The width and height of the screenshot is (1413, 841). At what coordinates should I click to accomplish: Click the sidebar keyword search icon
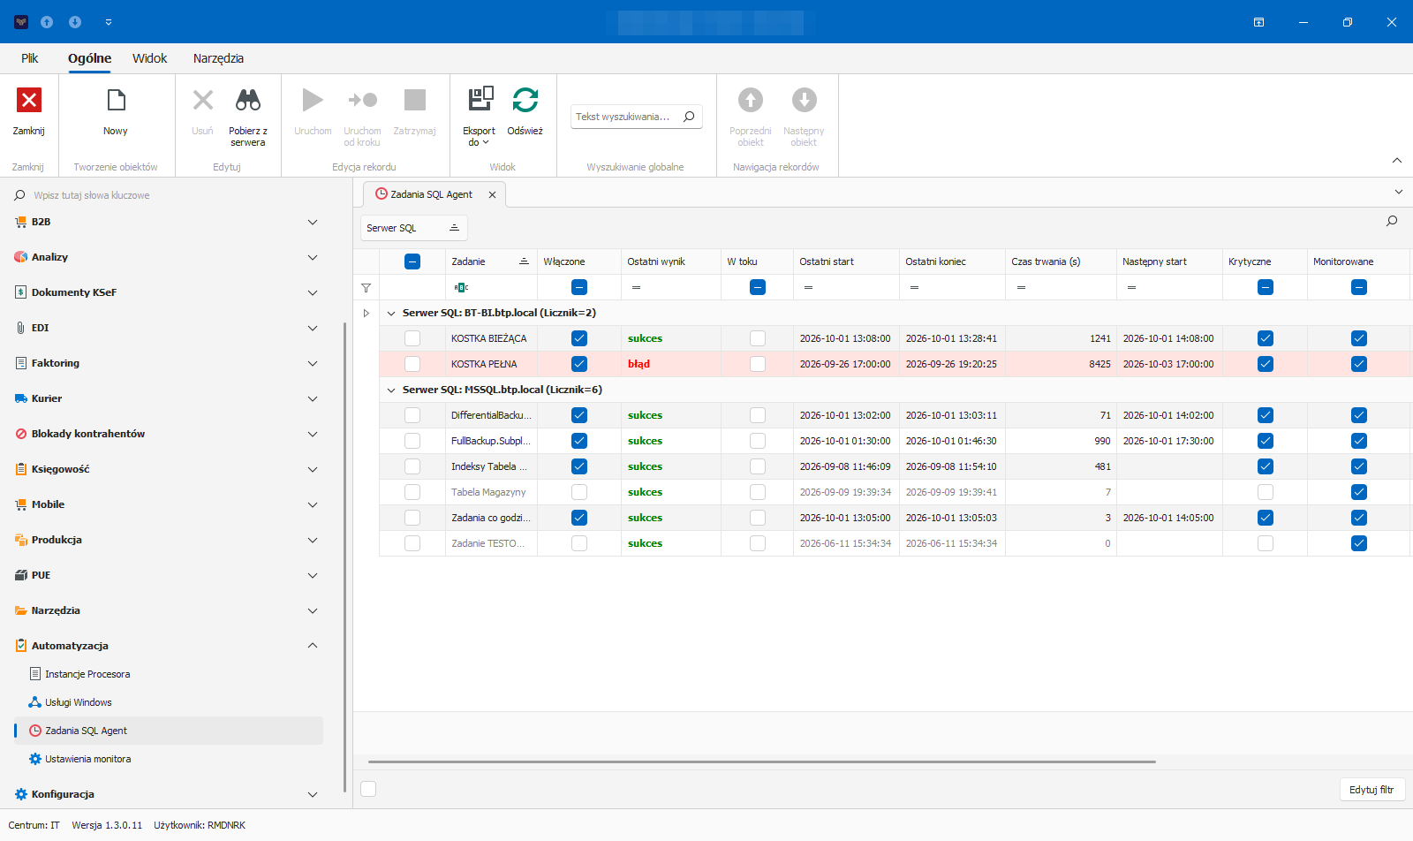(19, 195)
